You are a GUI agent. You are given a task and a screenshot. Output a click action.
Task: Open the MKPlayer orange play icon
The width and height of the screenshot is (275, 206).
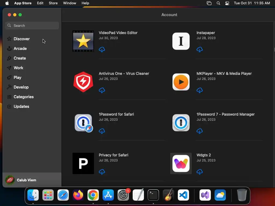click(181, 82)
